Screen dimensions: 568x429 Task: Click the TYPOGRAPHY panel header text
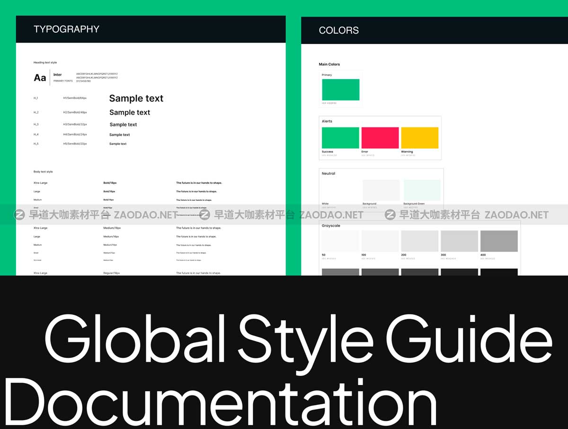(66, 29)
